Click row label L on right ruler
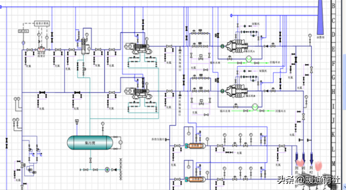Image resolution: width=346 pixels, height=190 pixels. (x=334, y=149)
